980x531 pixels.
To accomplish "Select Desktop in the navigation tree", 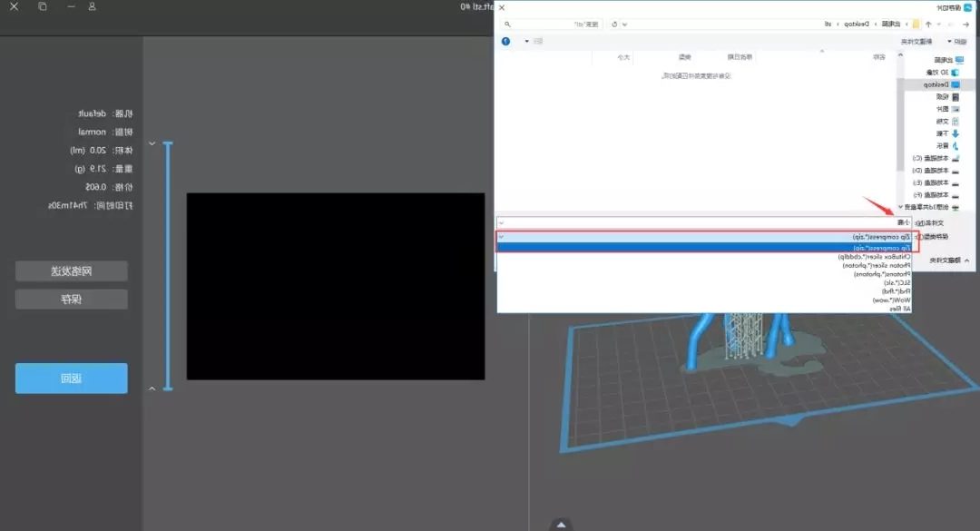I will click(941, 84).
